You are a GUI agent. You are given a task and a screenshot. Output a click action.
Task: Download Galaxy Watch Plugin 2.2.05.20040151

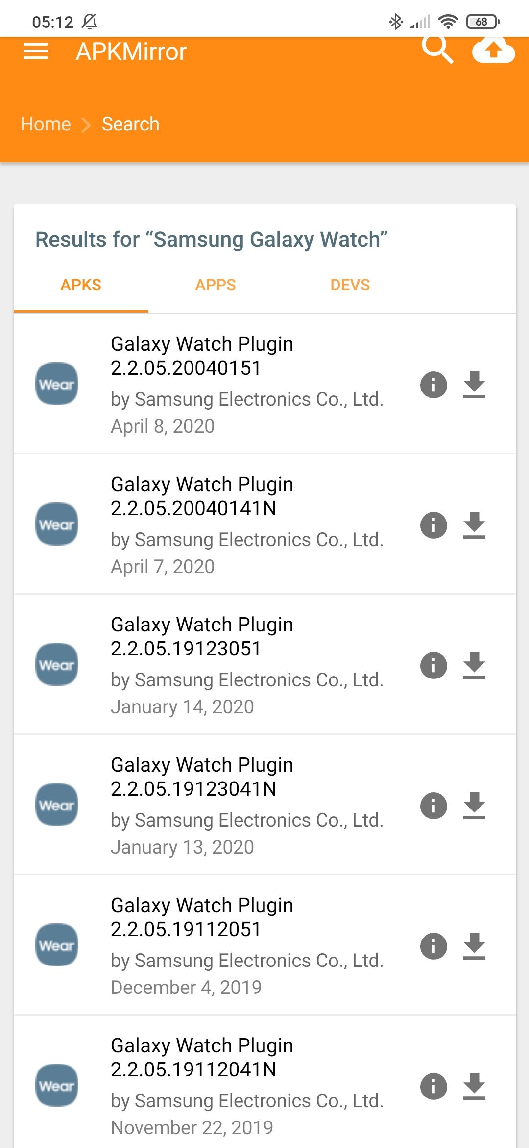(x=474, y=385)
